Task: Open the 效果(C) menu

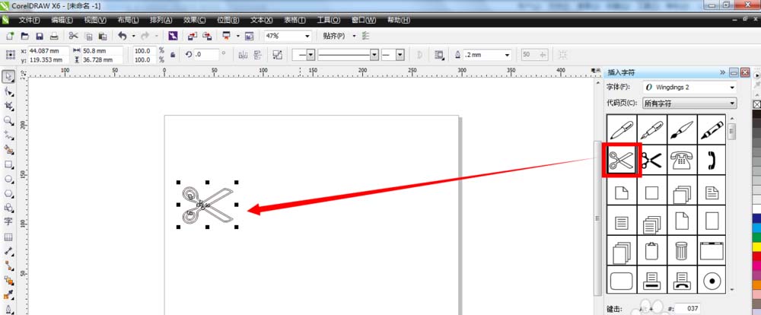Action: (x=194, y=21)
